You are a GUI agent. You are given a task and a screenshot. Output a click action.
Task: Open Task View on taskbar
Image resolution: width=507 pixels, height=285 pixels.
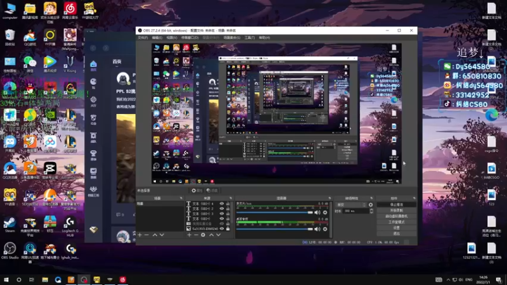click(x=32, y=279)
